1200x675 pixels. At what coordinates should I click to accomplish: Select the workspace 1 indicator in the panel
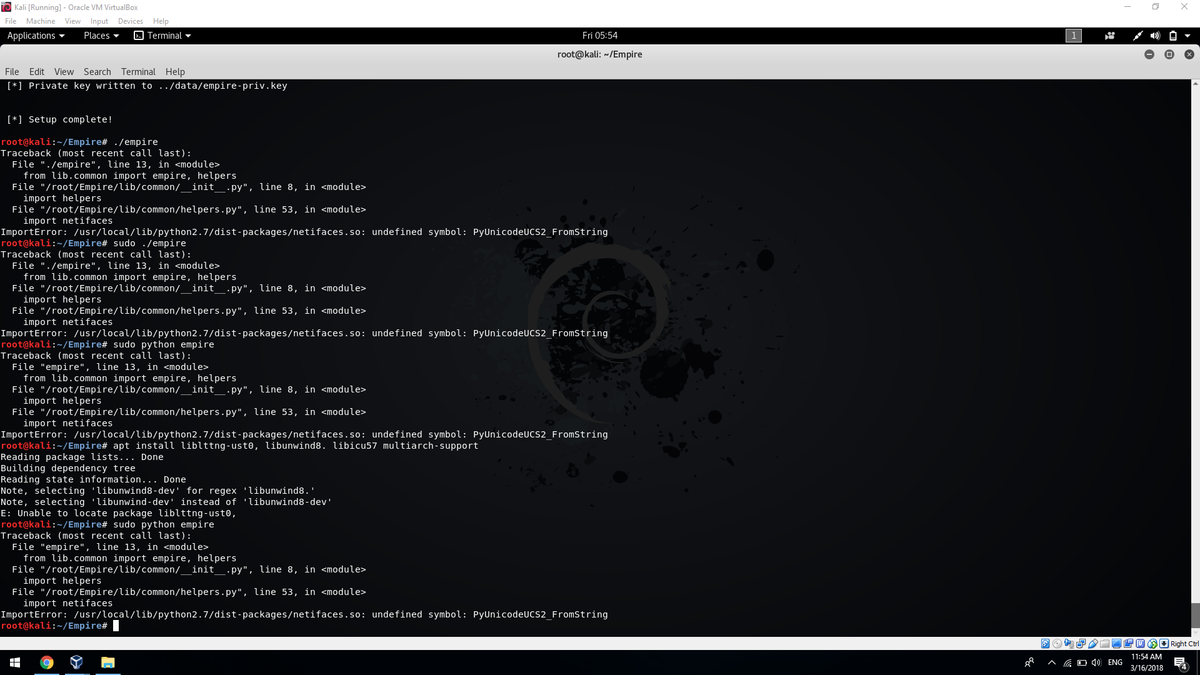point(1073,36)
